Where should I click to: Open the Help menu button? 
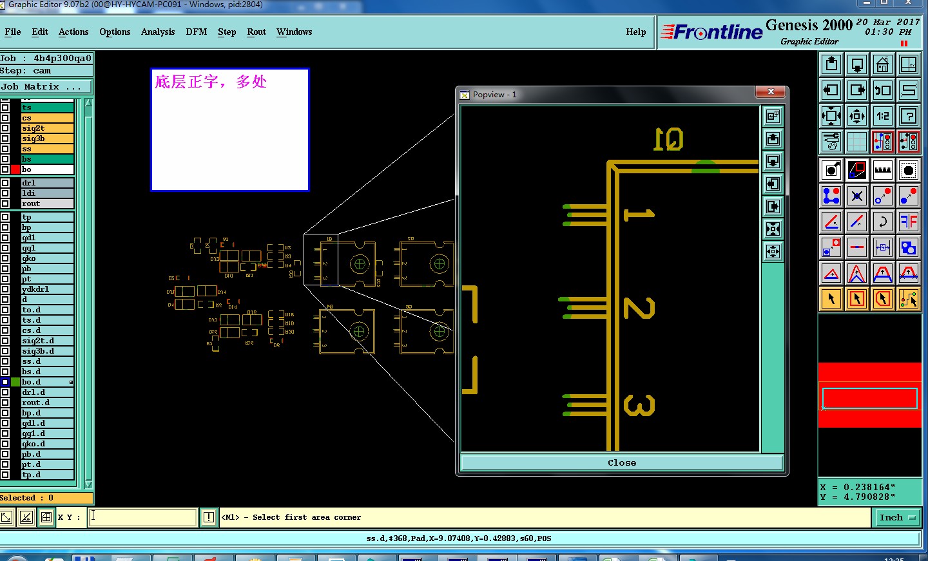(x=635, y=32)
